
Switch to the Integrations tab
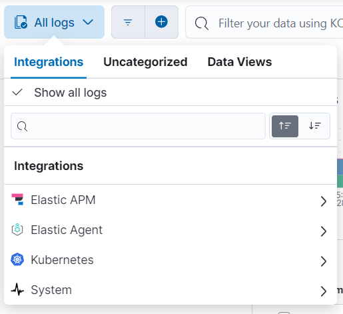pyautogui.click(x=49, y=62)
